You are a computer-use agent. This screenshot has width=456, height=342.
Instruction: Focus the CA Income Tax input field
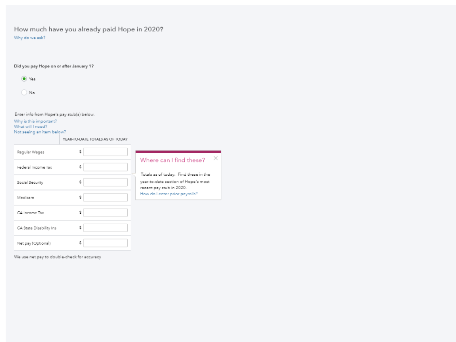click(105, 213)
